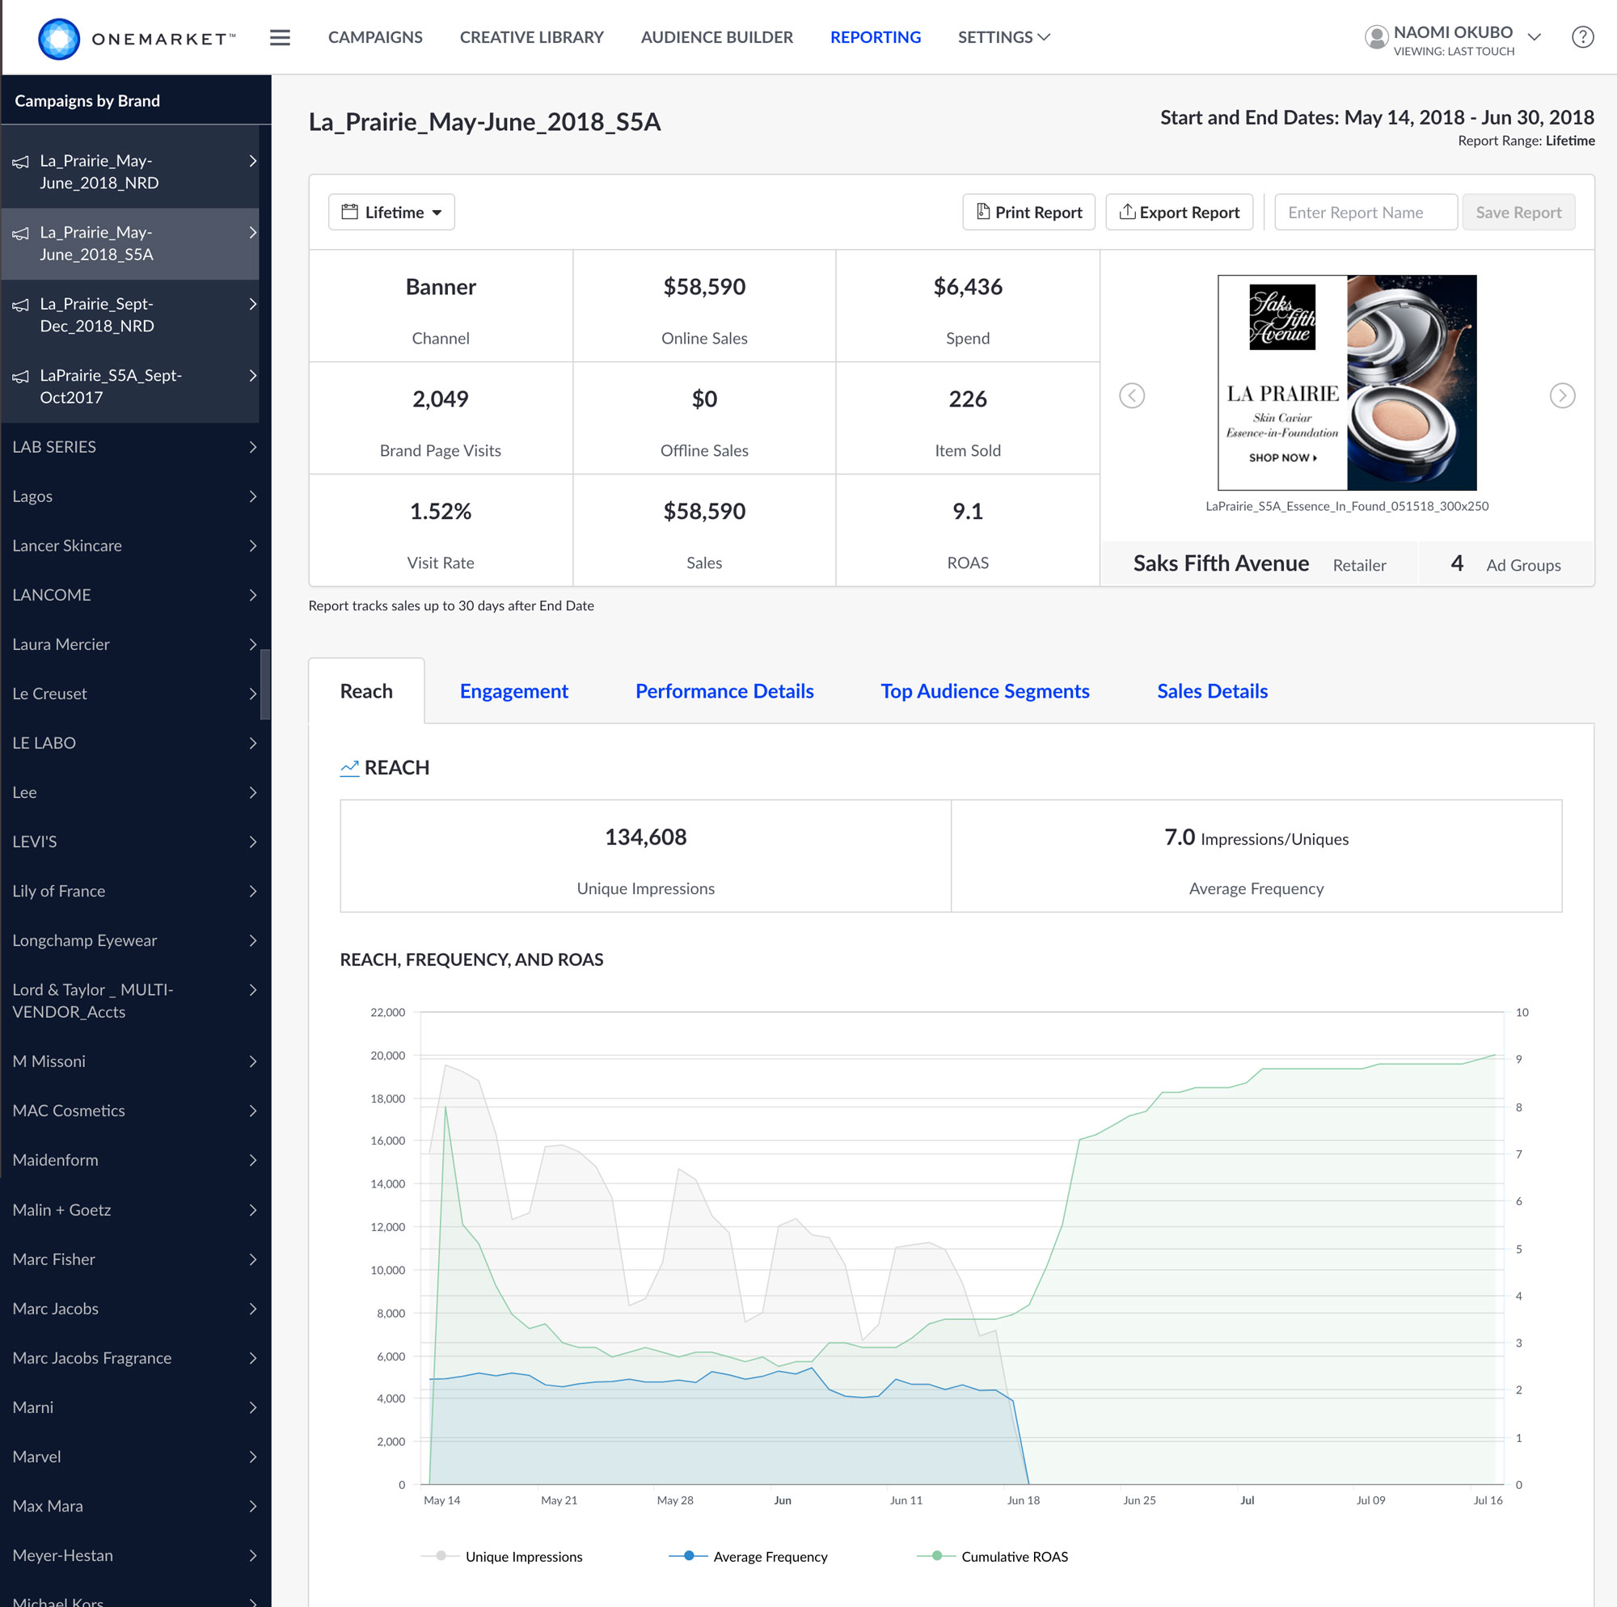Toggle Cumulative ROAS legend series

992,1556
